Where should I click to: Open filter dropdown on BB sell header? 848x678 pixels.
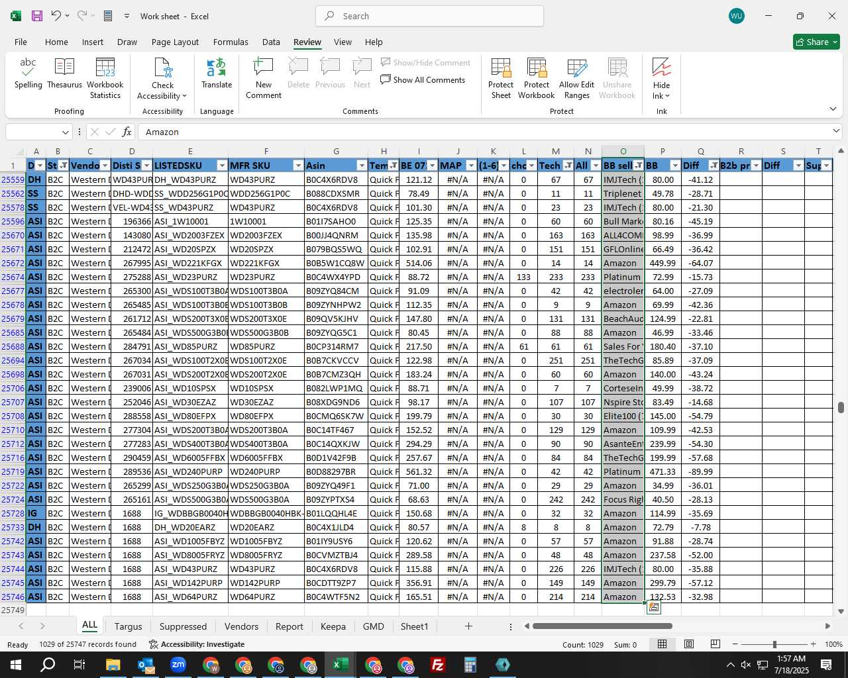[638, 166]
